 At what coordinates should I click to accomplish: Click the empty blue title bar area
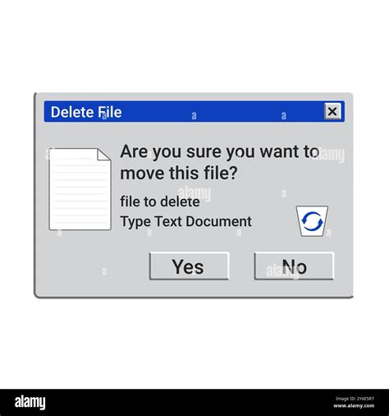pyautogui.click(x=222, y=112)
